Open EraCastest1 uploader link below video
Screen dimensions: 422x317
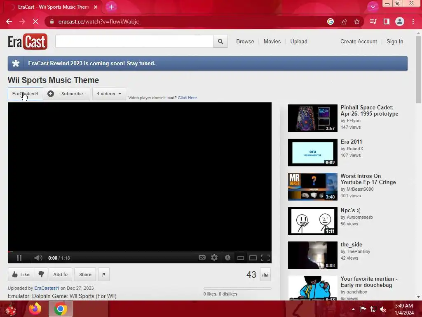(x=47, y=288)
